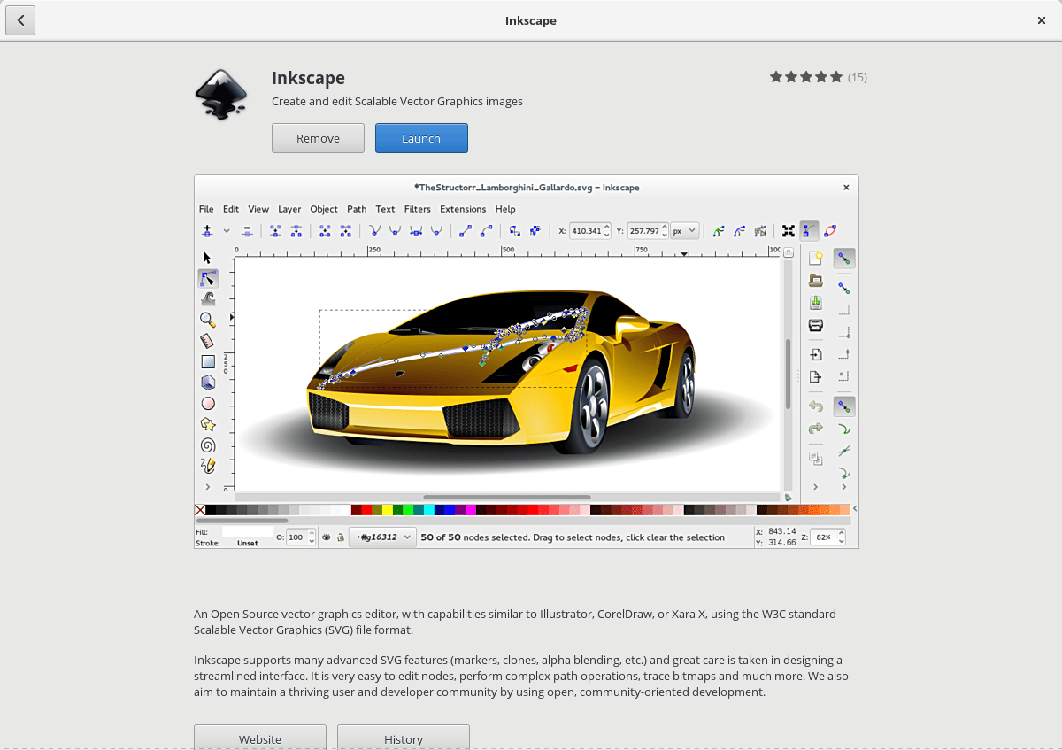Toggle showing Bezier handles of nodes

(x=808, y=230)
